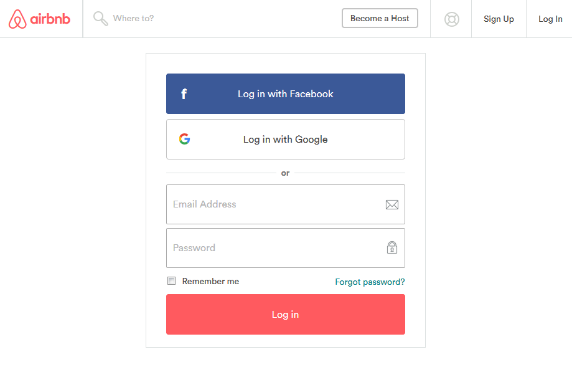The height and width of the screenshot is (372, 572).
Task: Click the envelope icon in email field
Action: coord(391,204)
